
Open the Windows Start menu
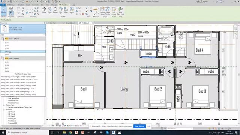tap(3, 132)
